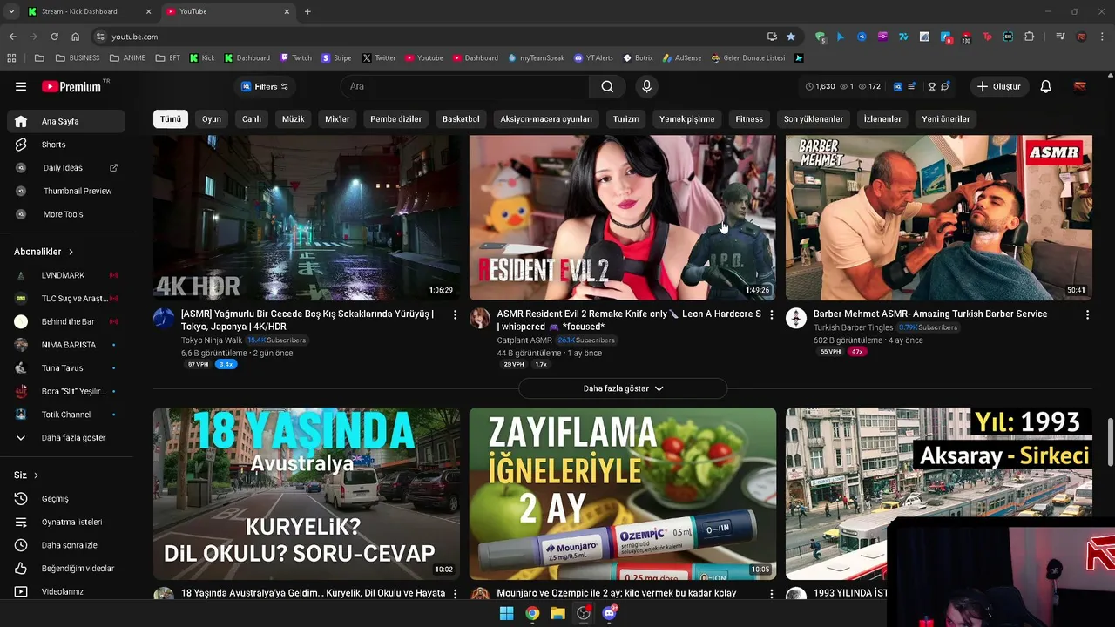This screenshot has height=627, width=1115.
Task: Play the Barber Mehmet ASMR thumbnail
Action: click(x=939, y=218)
